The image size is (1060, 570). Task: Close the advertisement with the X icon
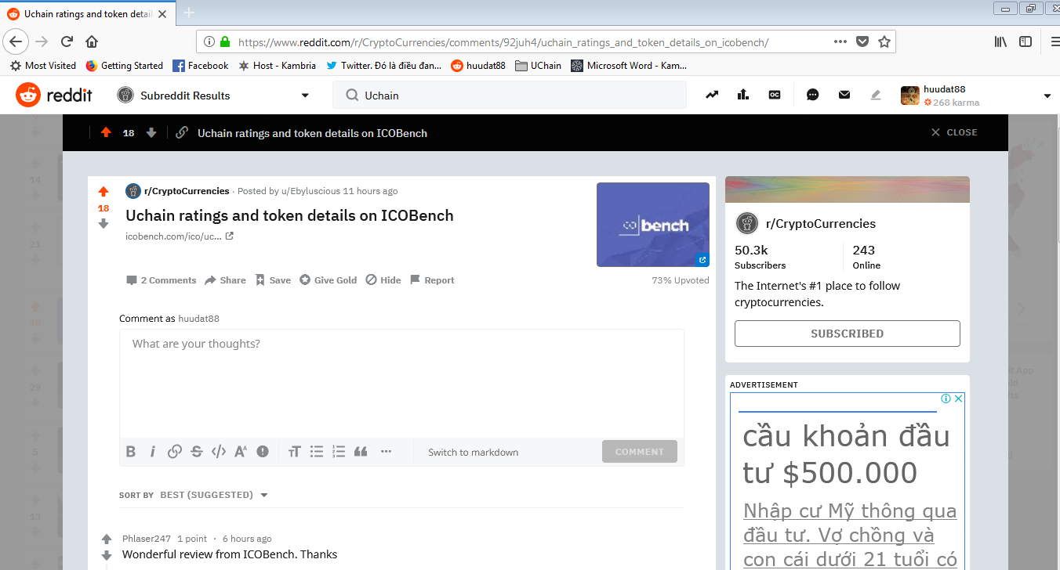coord(958,399)
